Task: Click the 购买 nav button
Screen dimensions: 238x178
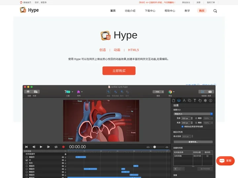Action: coord(202,11)
